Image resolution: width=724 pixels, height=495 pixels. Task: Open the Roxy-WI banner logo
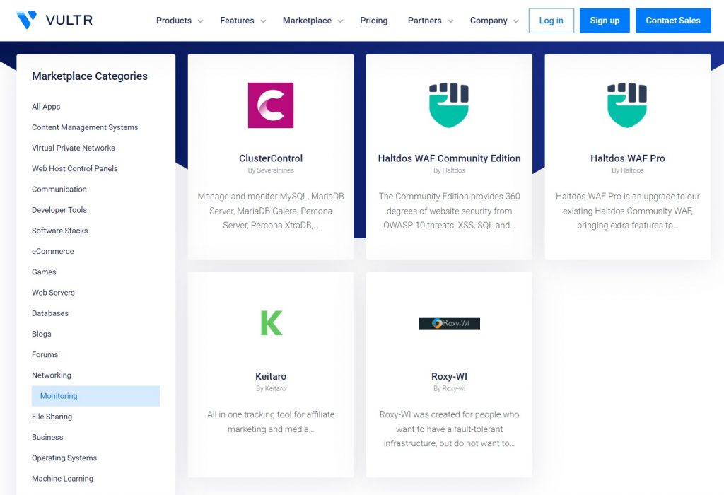pyautogui.click(x=449, y=323)
